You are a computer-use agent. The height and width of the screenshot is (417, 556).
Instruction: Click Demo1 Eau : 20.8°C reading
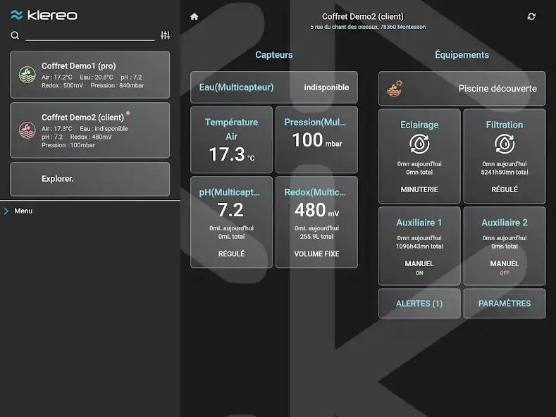(x=97, y=77)
